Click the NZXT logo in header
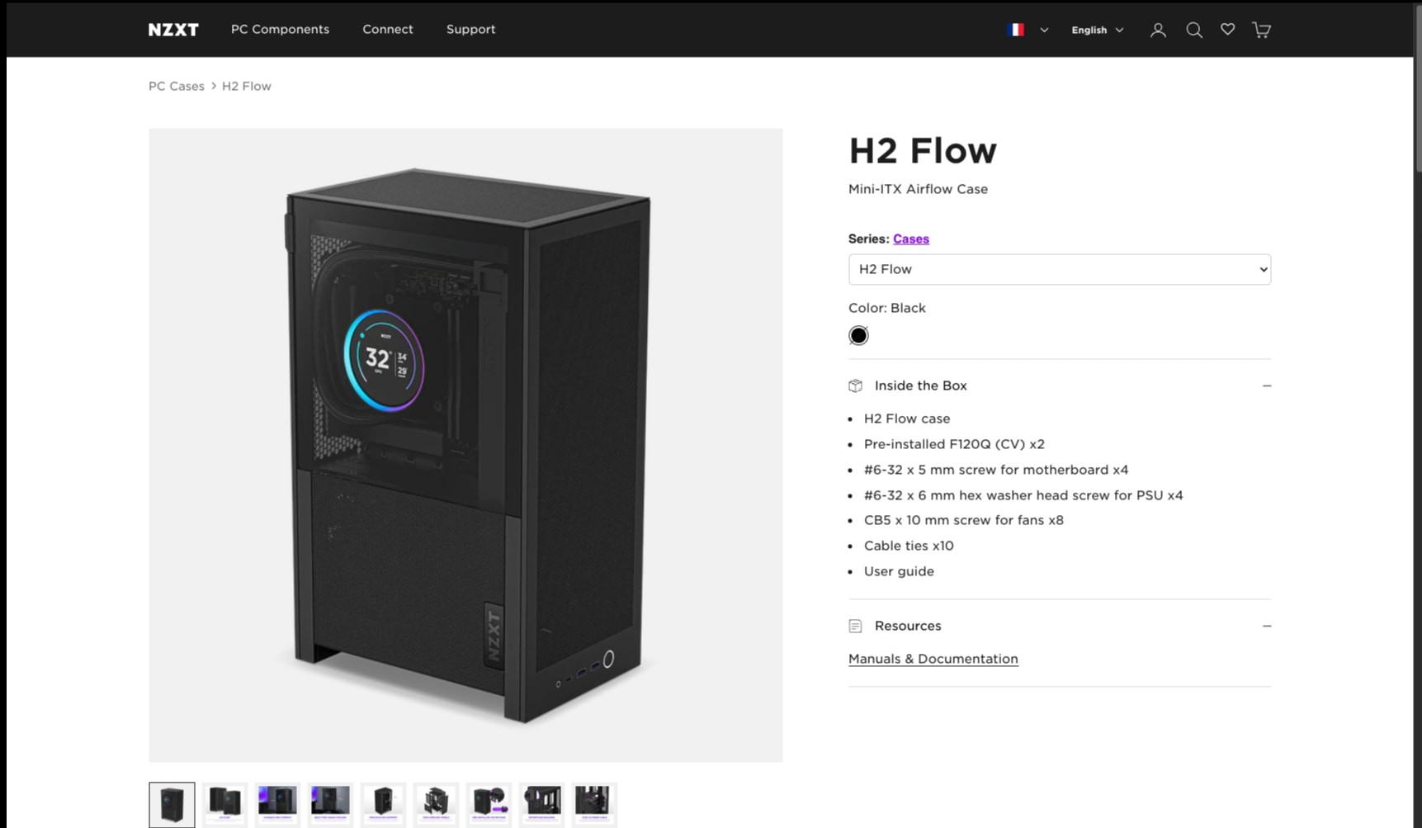This screenshot has width=1422, height=828. pyautogui.click(x=173, y=30)
